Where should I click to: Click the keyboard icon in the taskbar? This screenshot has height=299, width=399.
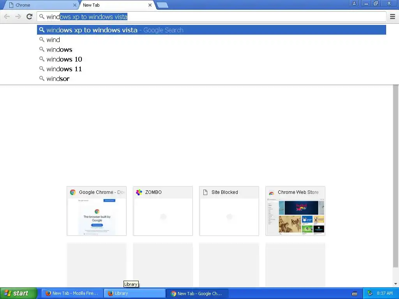(355, 294)
